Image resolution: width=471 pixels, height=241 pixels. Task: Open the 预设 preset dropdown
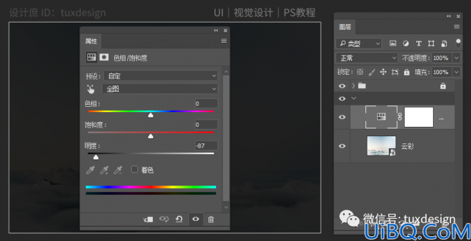pyautogui.click(x=161, y=76)
